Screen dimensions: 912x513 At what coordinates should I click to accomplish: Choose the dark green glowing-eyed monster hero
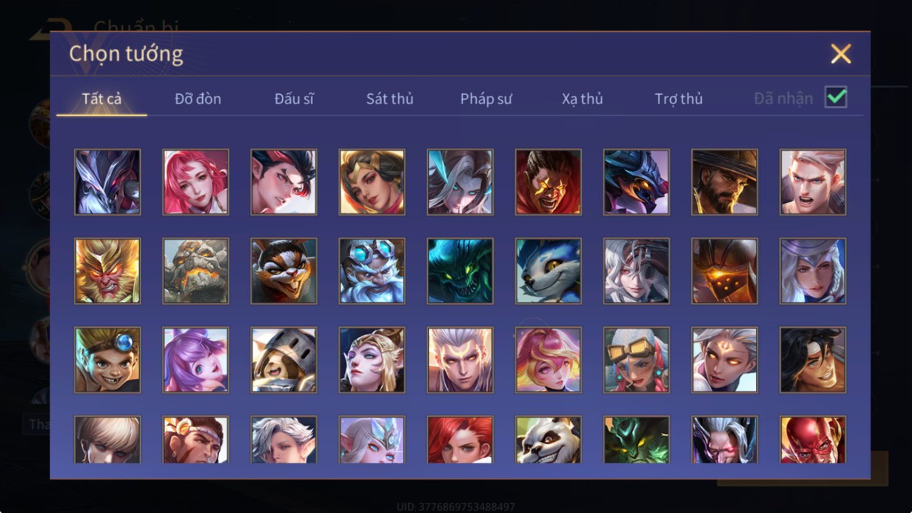point(460,271)
